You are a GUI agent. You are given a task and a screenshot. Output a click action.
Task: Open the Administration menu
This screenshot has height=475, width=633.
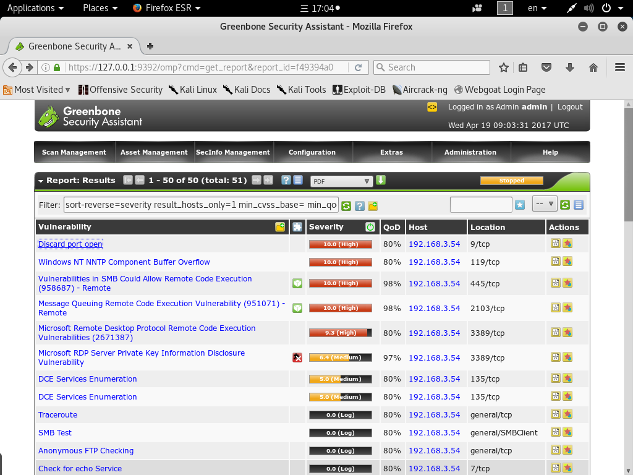(x=470, y=152)
